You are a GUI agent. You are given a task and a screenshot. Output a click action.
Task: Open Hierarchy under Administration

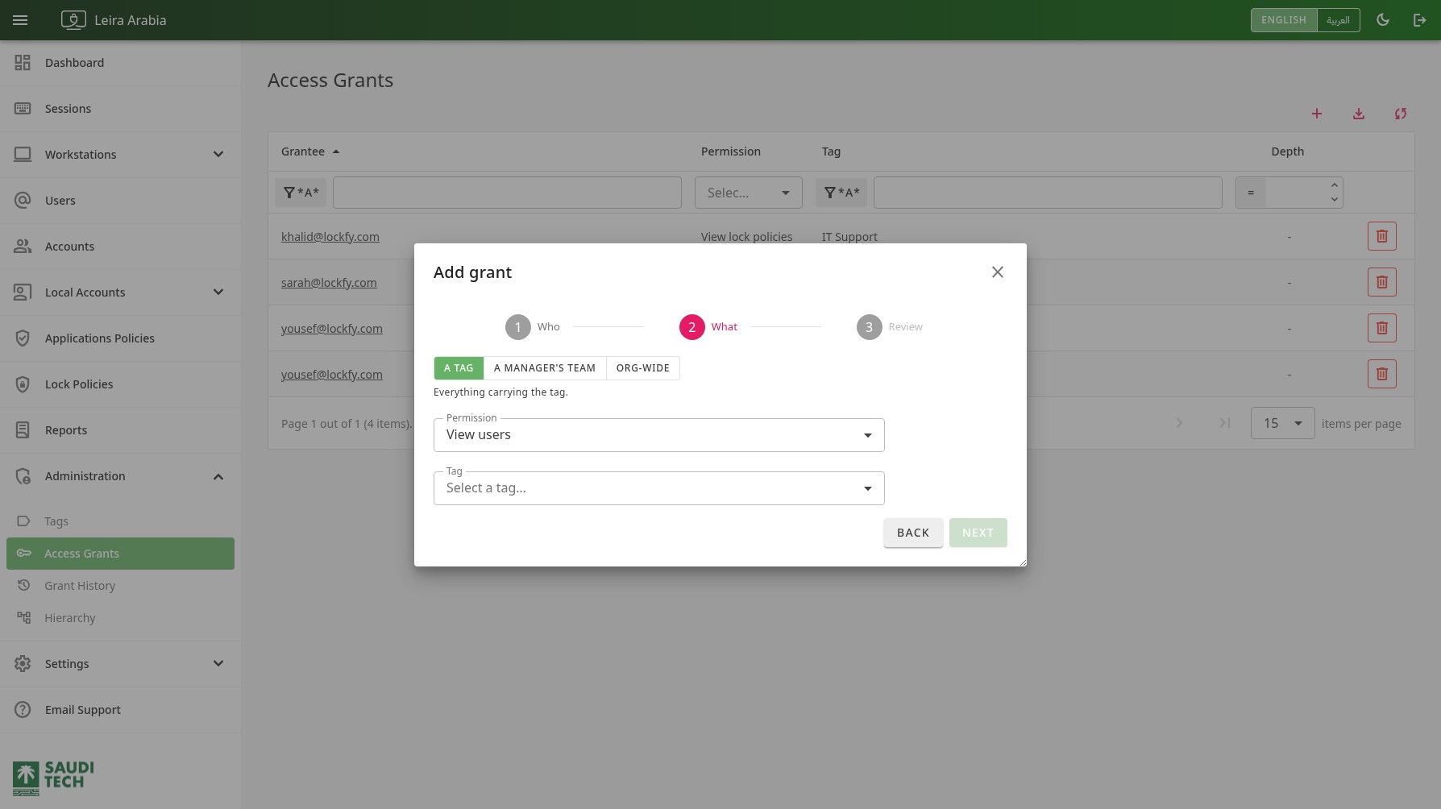coord(120,618)
